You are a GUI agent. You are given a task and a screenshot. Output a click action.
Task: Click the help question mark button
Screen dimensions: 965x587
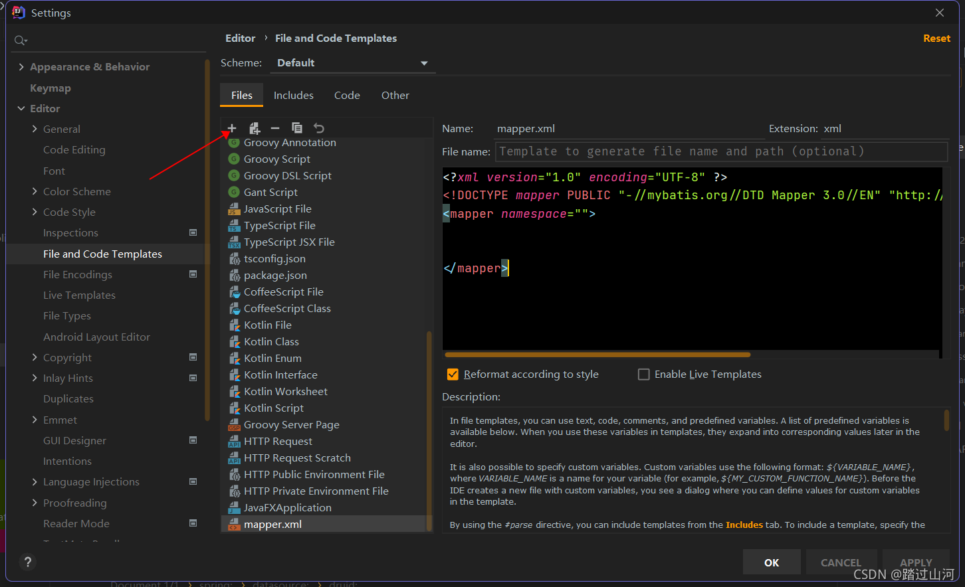(28, 562)
